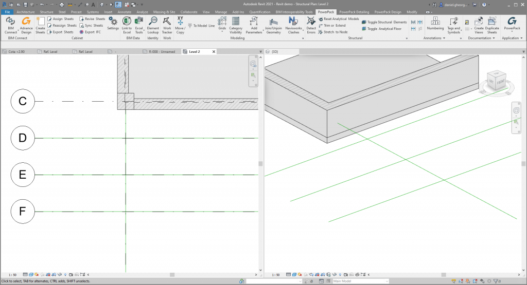The image size is (527, 285).
Task: Expand Grids dropdown
Action: (x=222, y=30)
